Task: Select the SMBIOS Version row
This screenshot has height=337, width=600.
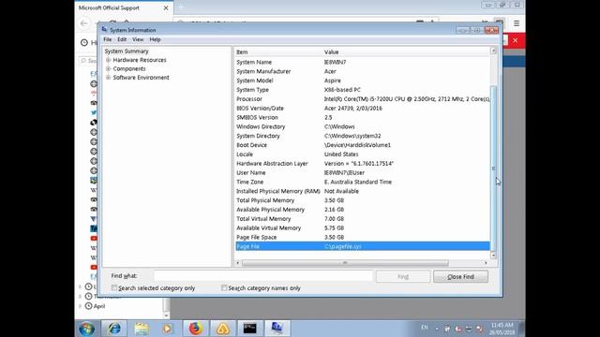Action: [363, 117]
